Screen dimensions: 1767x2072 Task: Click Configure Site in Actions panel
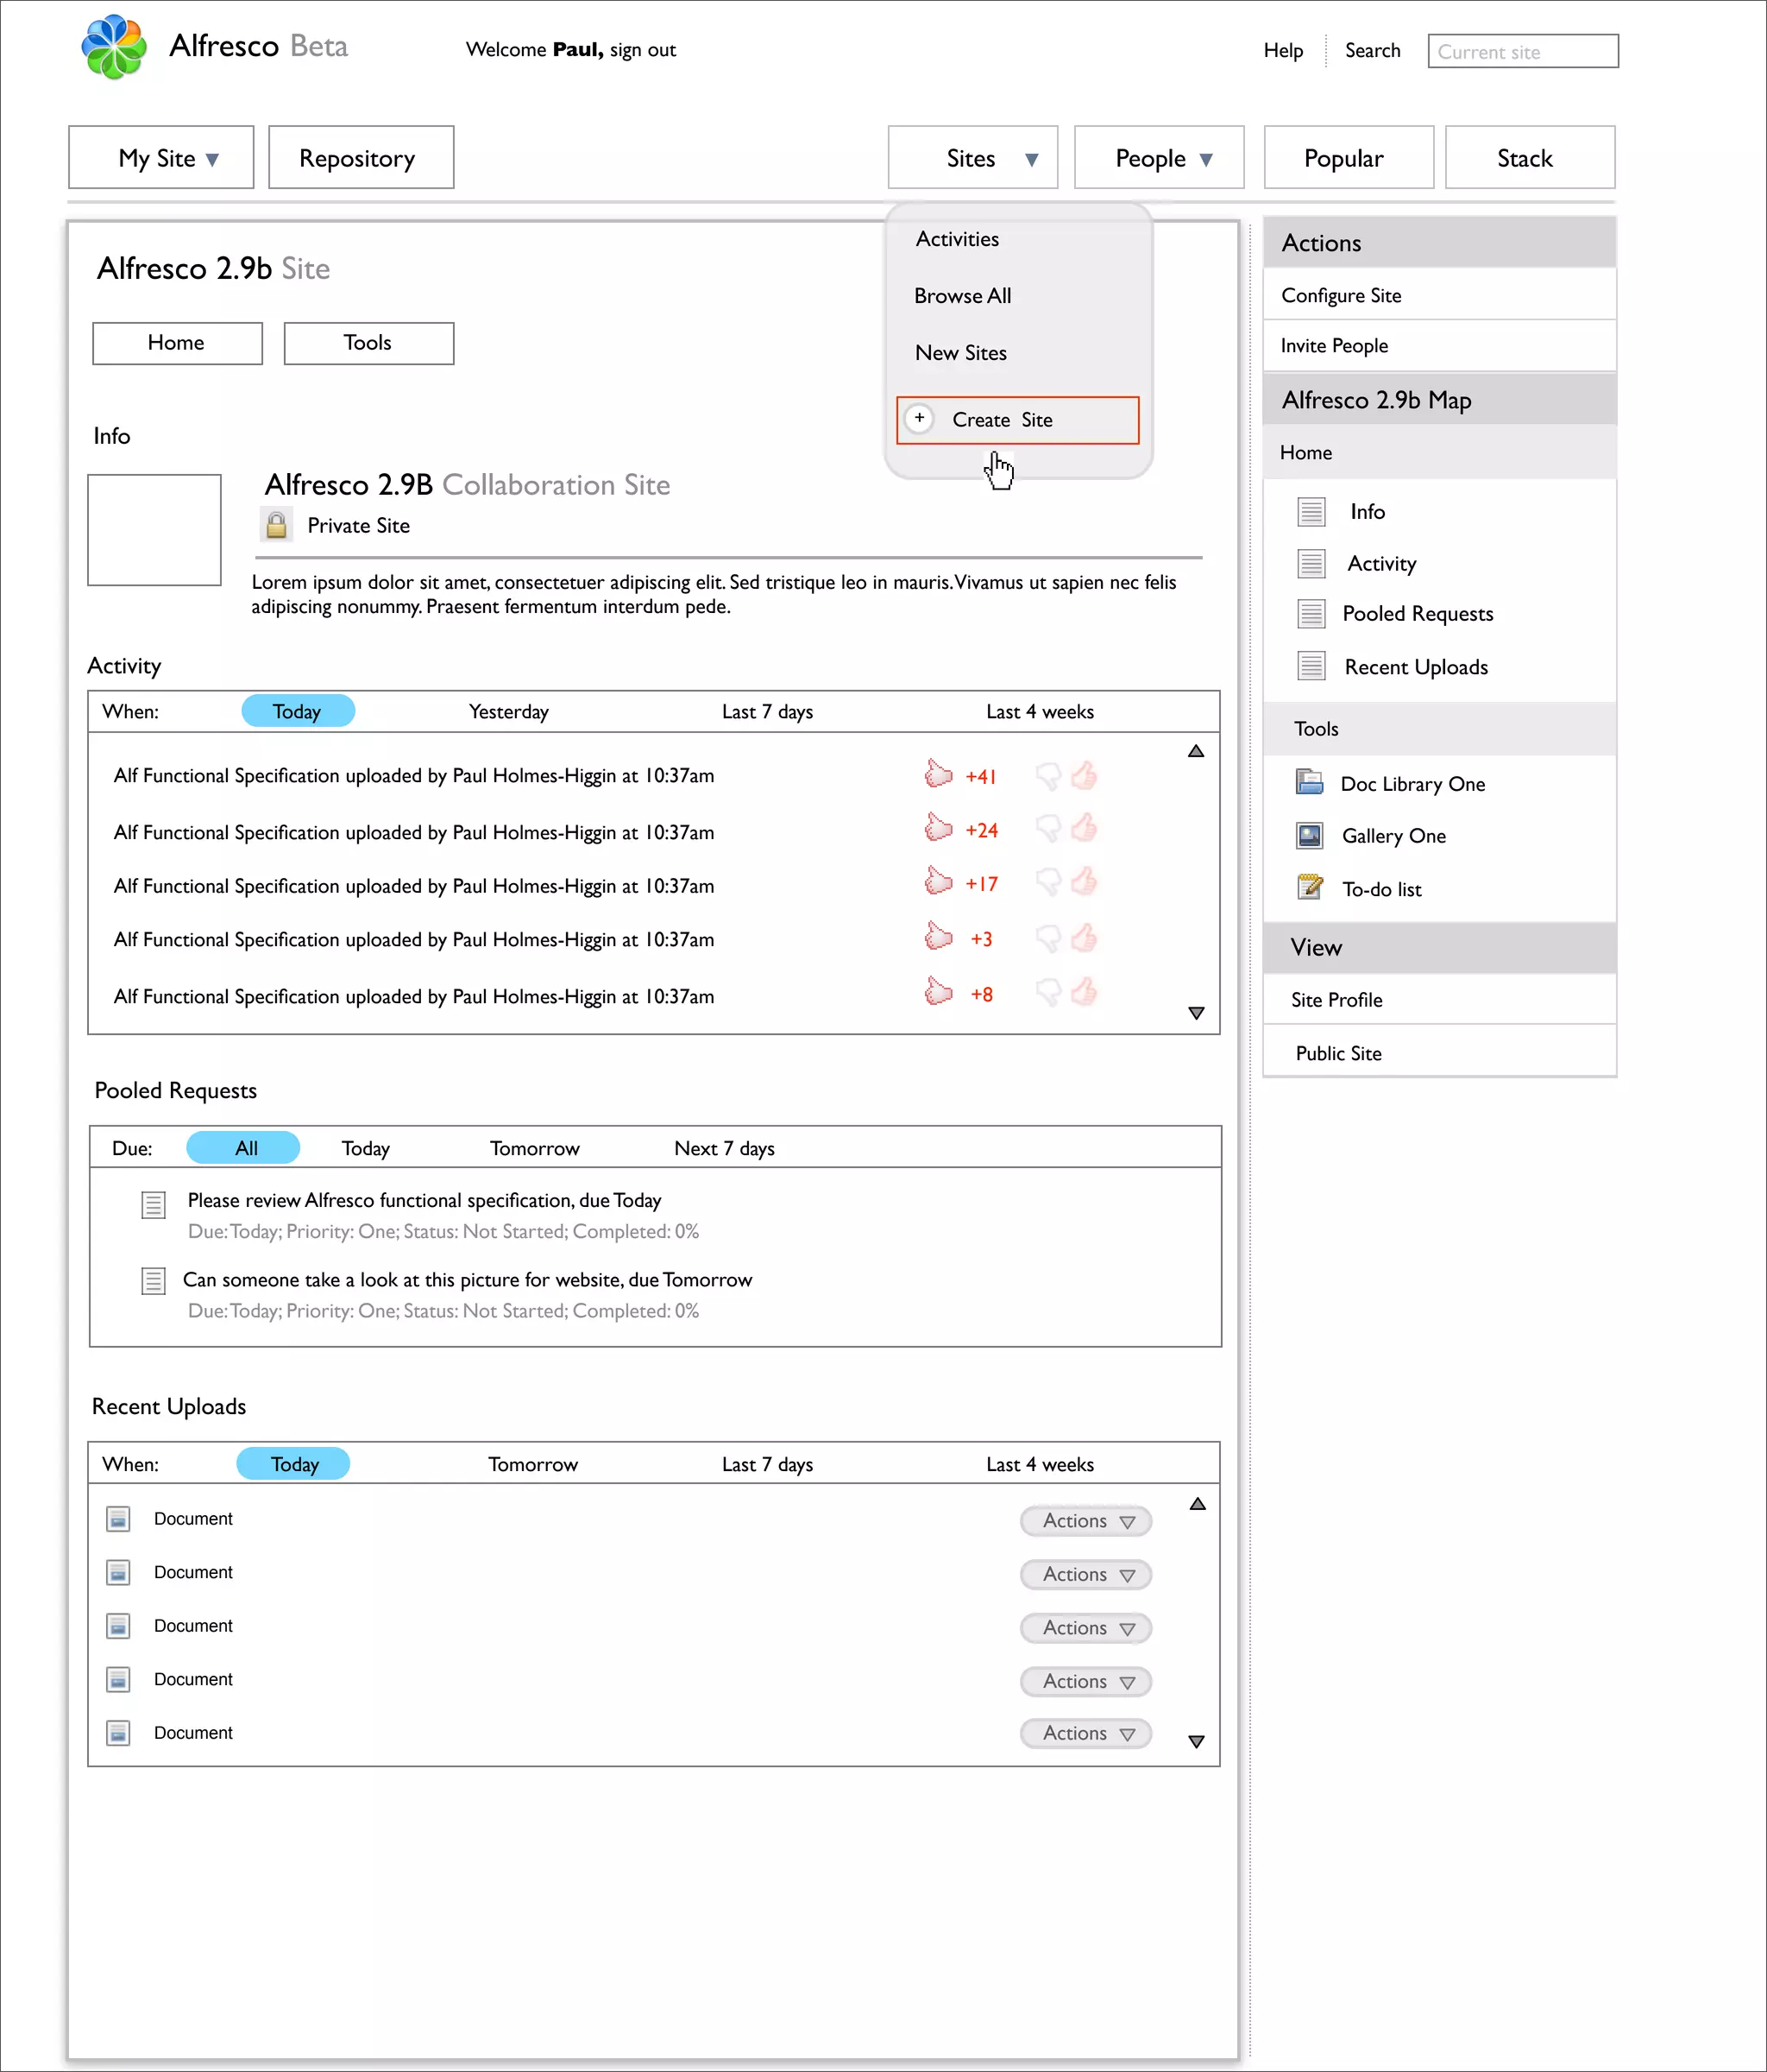(x=1439, y=295)
